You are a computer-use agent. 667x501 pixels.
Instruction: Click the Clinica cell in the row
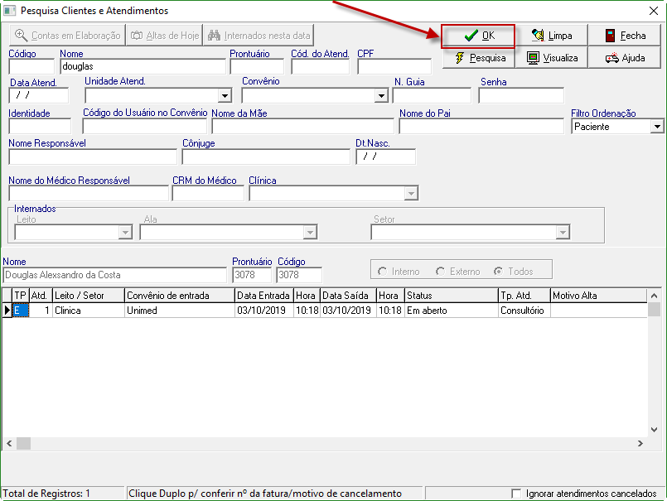(x=89, y=310)
